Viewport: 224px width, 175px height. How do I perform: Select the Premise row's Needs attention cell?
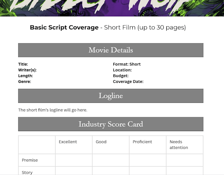click(x=184, y=160)
